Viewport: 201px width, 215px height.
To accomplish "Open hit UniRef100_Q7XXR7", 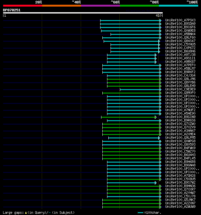I will 180,190.
